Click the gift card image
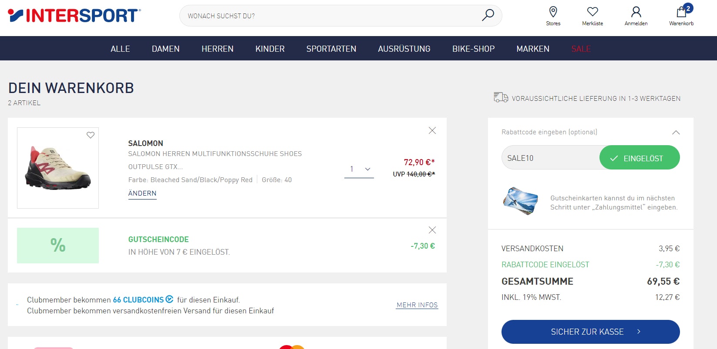The height and width of the screenshot is (349, 717). pyautogui.click(x=521, y=202)
